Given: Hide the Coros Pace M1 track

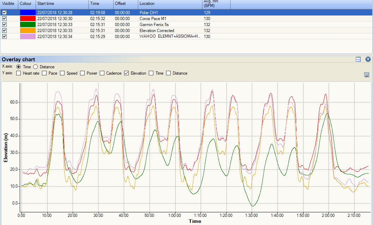Looking at the screenshot, I should 5,19.
